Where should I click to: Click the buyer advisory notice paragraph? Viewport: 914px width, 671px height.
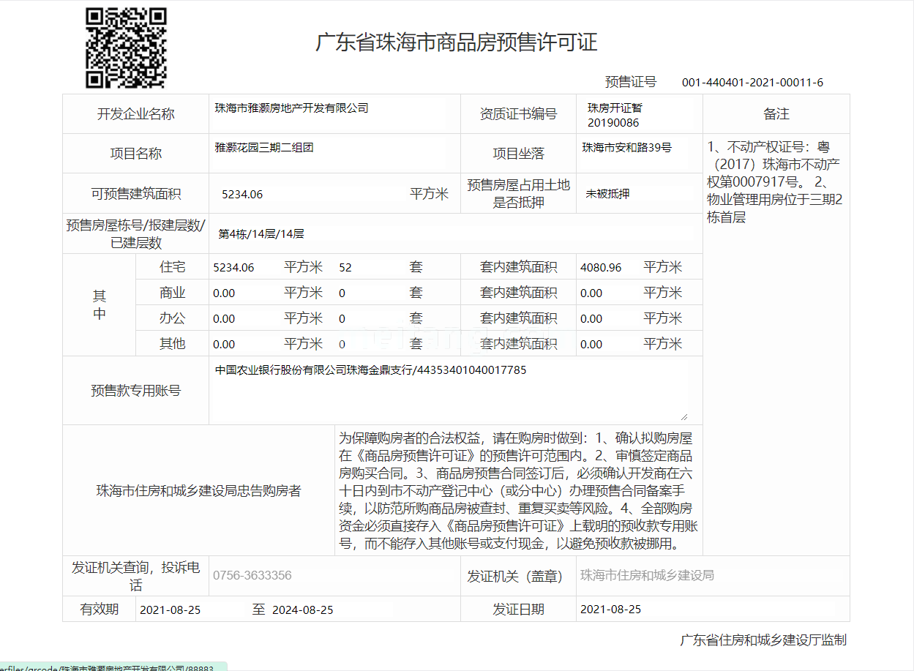pos(518,490)
